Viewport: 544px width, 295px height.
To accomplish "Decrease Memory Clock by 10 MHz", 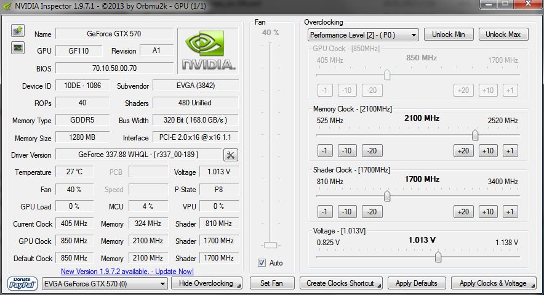I will point(347,151).
